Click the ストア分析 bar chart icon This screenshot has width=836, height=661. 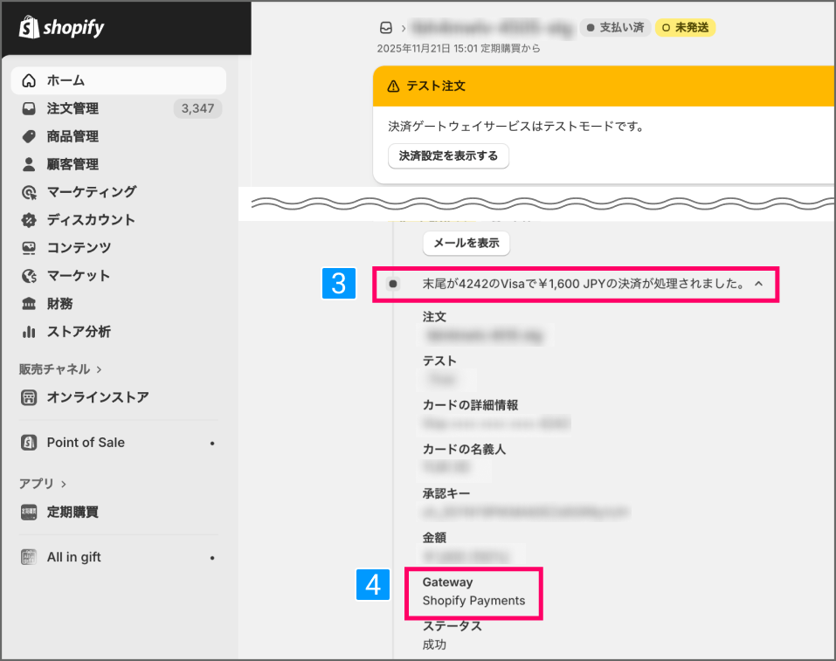[30, 332]
